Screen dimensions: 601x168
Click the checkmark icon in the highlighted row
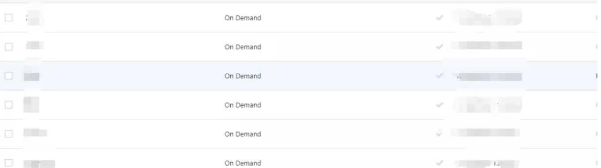tap(439, 76)
